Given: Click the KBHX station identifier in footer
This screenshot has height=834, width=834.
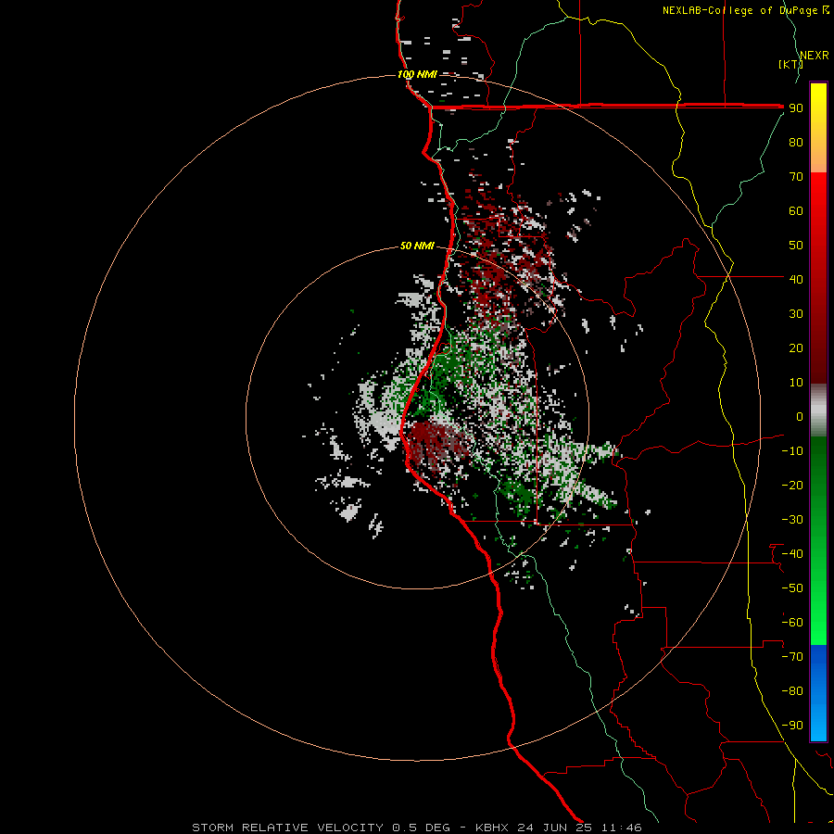Looking at the screenshot, I should [x=492, y=828].
